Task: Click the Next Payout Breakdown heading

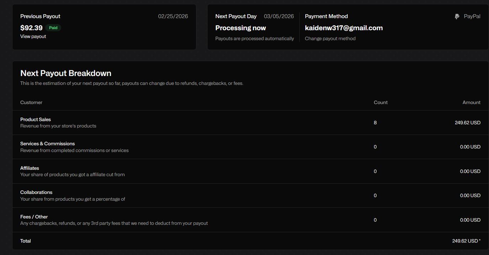Action: coord(66,73)
